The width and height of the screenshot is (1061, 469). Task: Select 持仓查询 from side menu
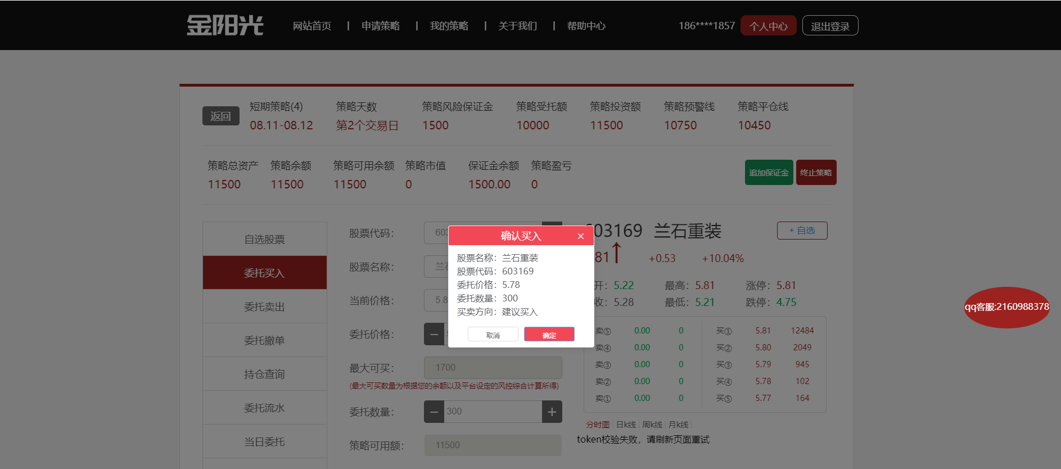coord(264,374)
